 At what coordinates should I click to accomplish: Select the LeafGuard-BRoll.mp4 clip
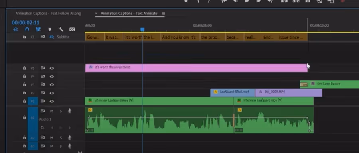pyautogui.click(x=233, y=93)
